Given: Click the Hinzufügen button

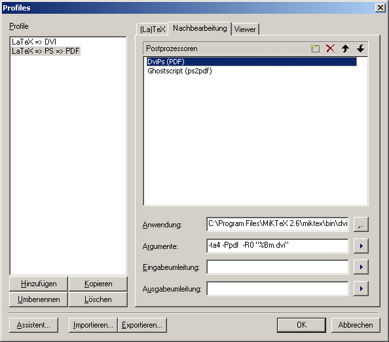Looking at the screenshot, I should (x=39, y=284).
